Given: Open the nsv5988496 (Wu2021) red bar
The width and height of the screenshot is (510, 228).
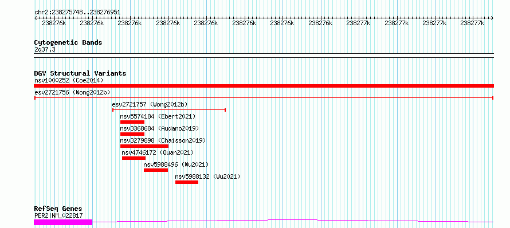Looking at the screenshot, I should pyautogui.click(x=156, y=170).
